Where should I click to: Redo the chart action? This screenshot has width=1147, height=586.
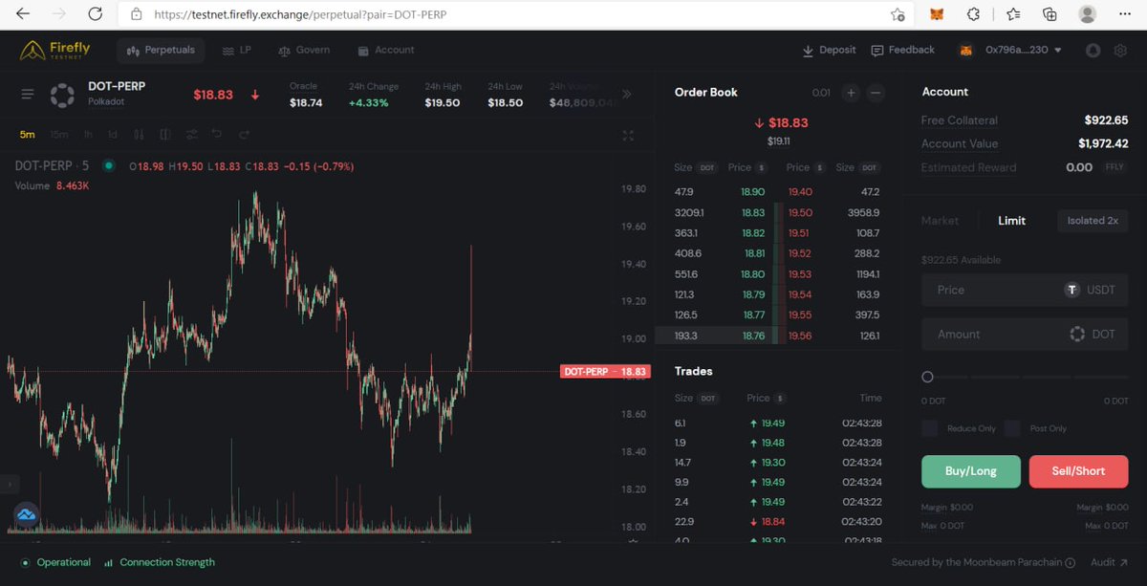coord(243,135)
